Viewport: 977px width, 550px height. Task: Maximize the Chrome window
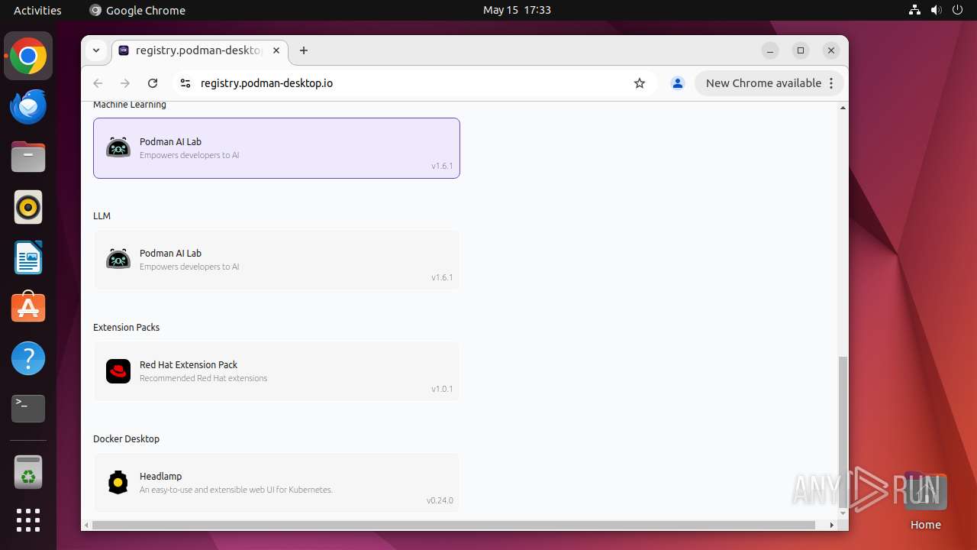pos(801,50)
